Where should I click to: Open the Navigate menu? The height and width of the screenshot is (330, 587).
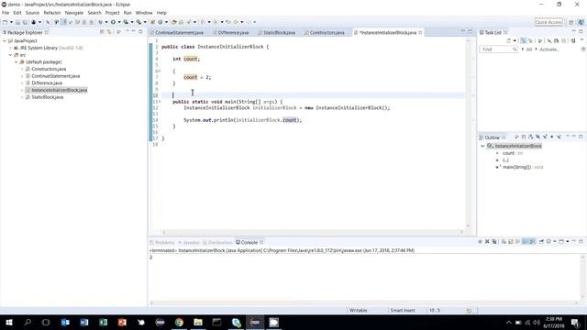(x=74, y=13)
